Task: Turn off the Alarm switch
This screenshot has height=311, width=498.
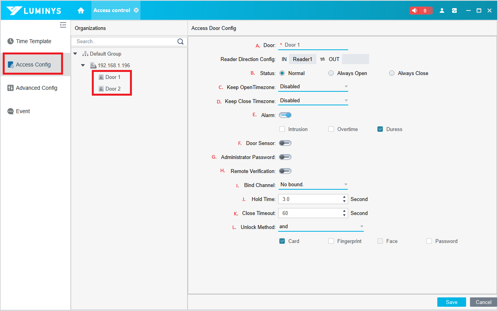Action: (285, 115)
